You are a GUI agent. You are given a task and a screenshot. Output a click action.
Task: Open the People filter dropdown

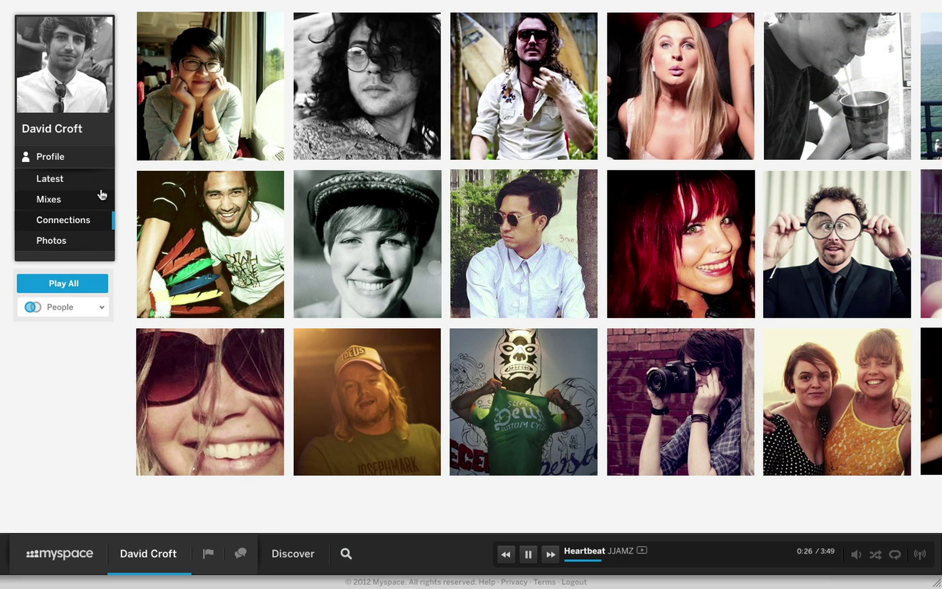point(63,307)
